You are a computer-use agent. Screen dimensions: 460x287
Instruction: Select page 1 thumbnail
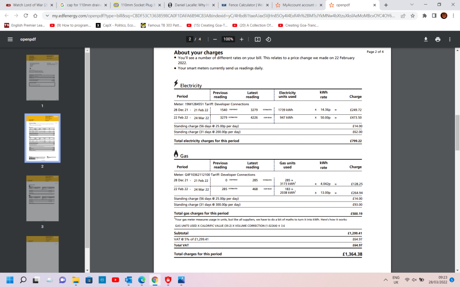point(42,78)
